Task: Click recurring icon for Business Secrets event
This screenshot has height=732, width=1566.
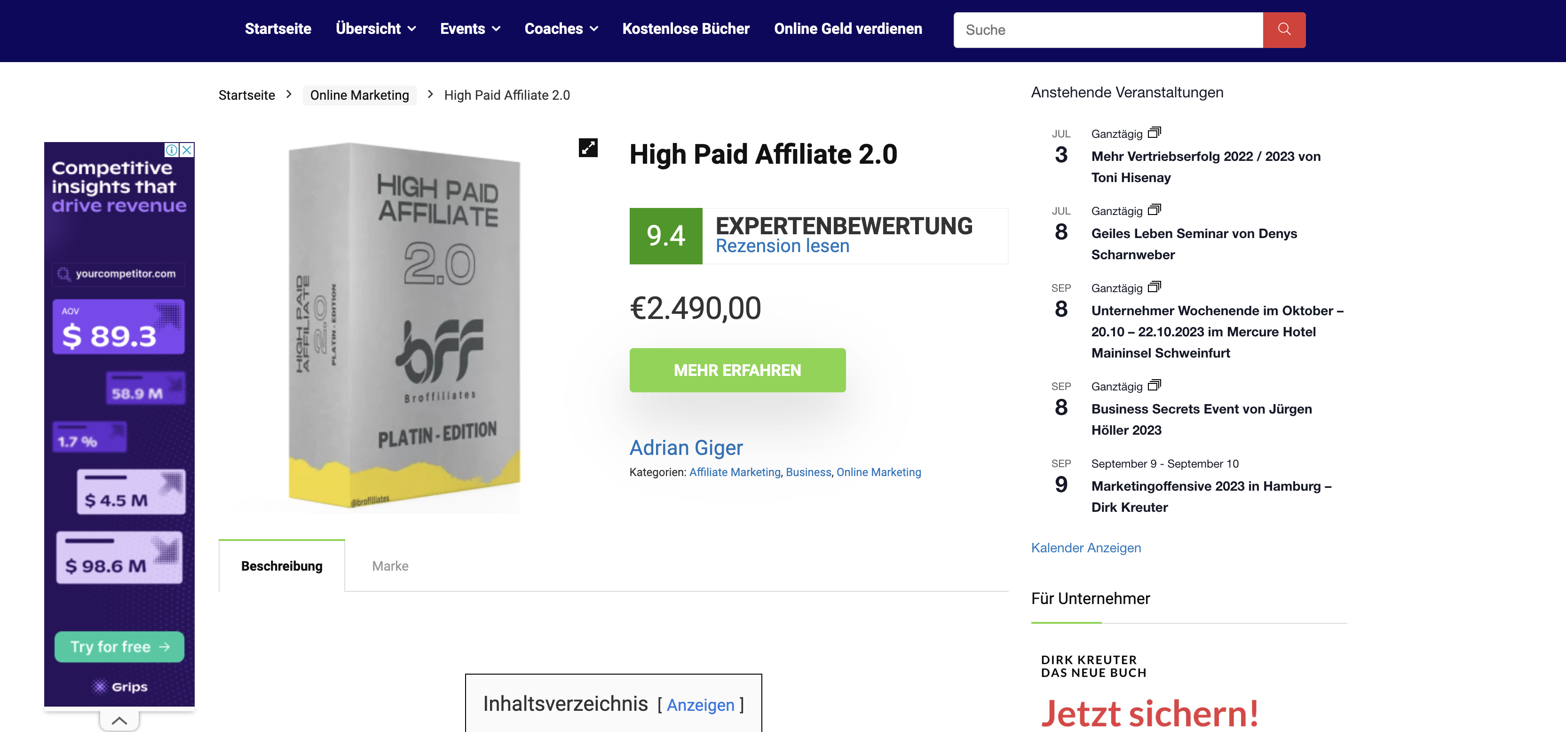Action: 1154,385
